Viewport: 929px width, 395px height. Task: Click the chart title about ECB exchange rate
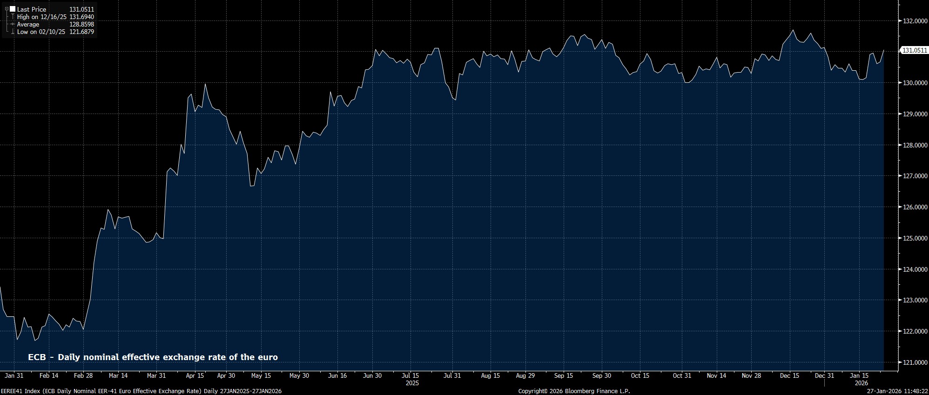tap(153, 357)
